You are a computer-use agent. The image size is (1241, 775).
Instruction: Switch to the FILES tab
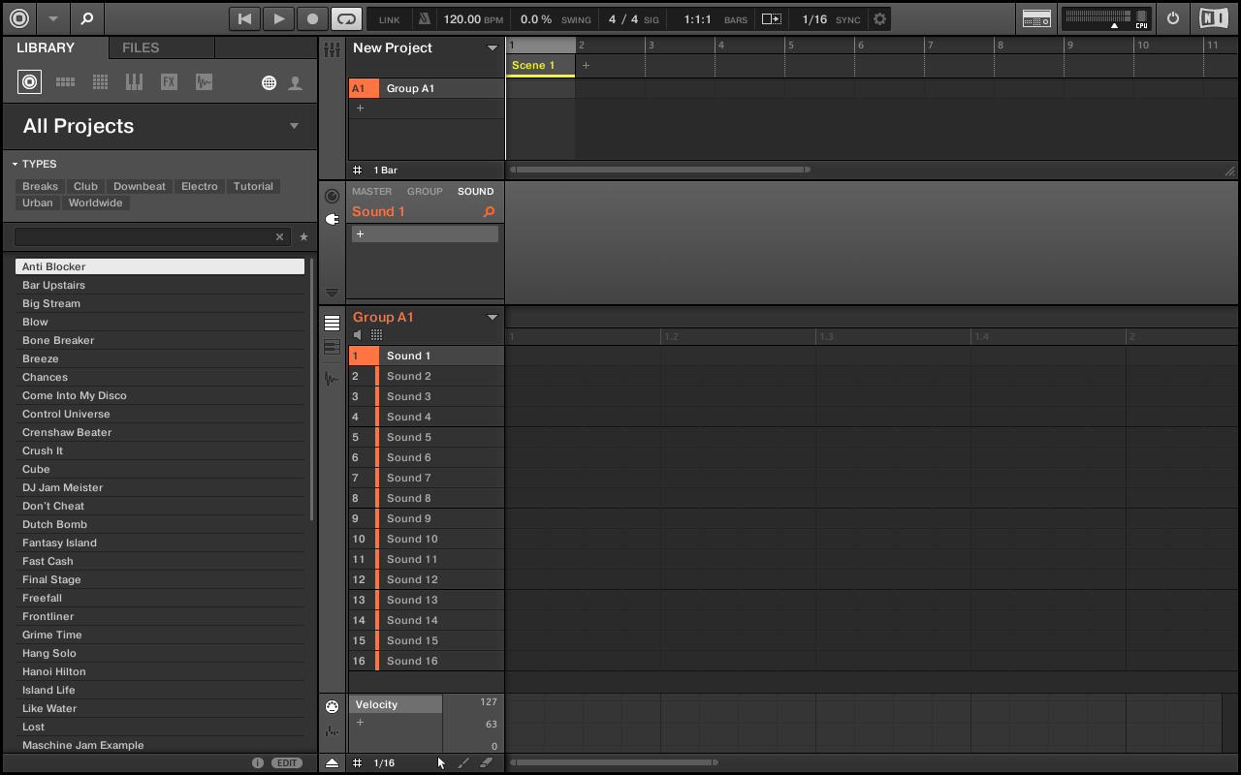141,47
